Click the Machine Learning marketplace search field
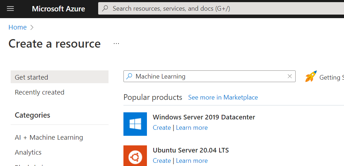 (209, 76)
